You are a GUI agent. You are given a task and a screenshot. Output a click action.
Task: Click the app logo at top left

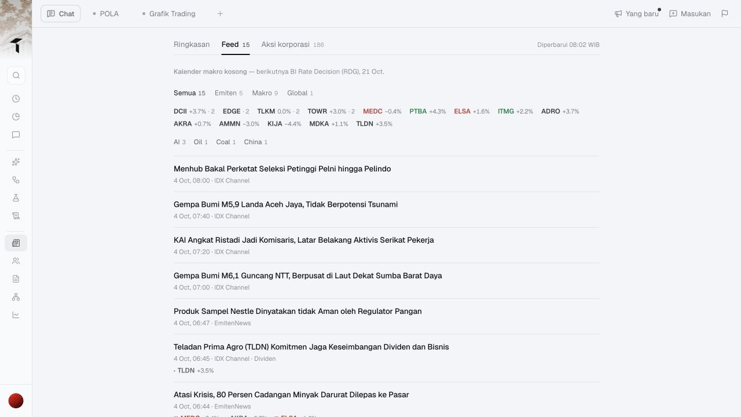coord(16,45)
